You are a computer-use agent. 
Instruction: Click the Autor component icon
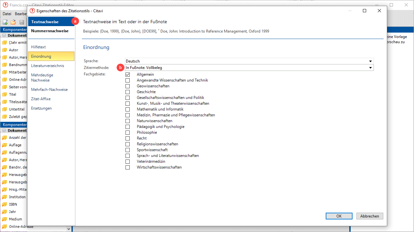5,50
